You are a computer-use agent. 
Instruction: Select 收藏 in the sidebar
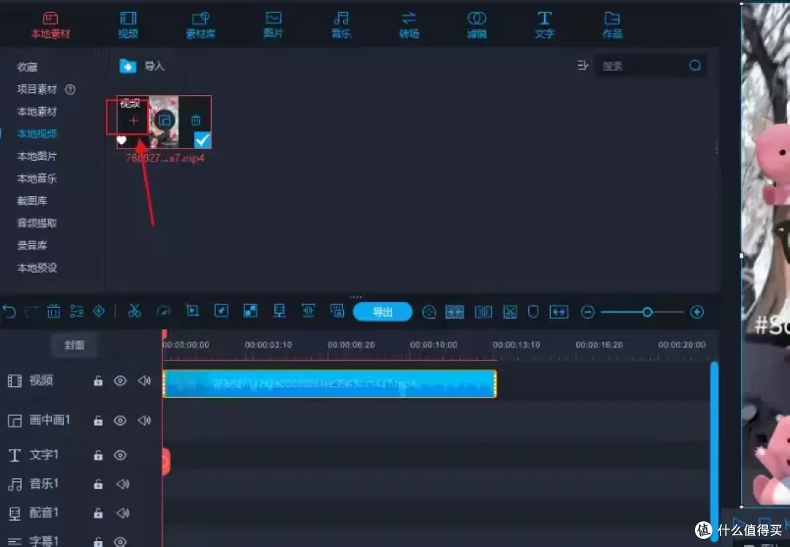(x=27, y=67)
